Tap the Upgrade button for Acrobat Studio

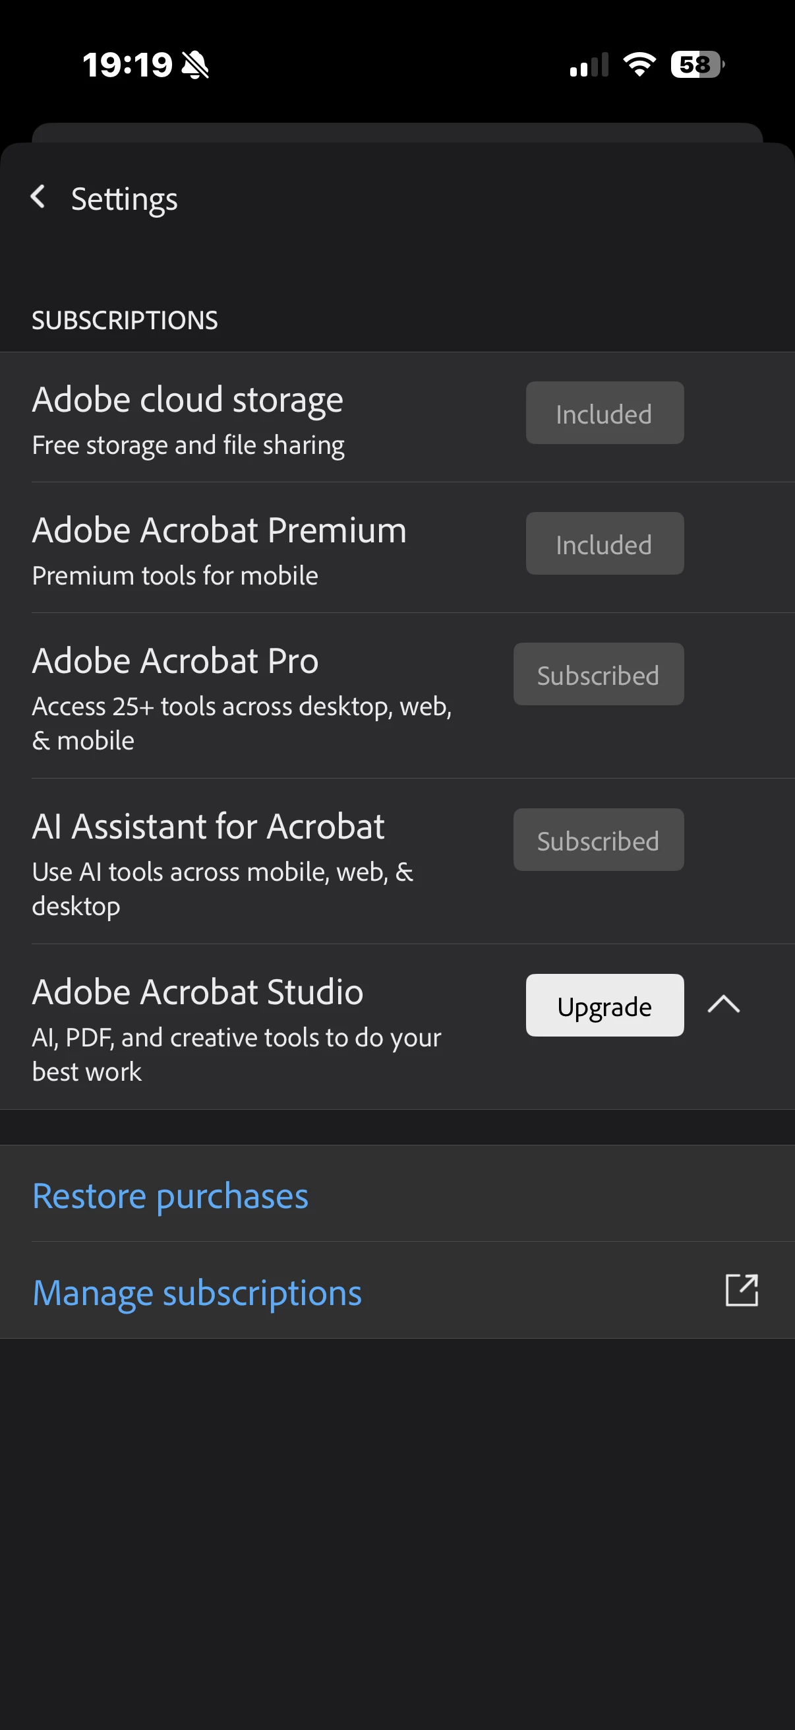pos(604,1006)
